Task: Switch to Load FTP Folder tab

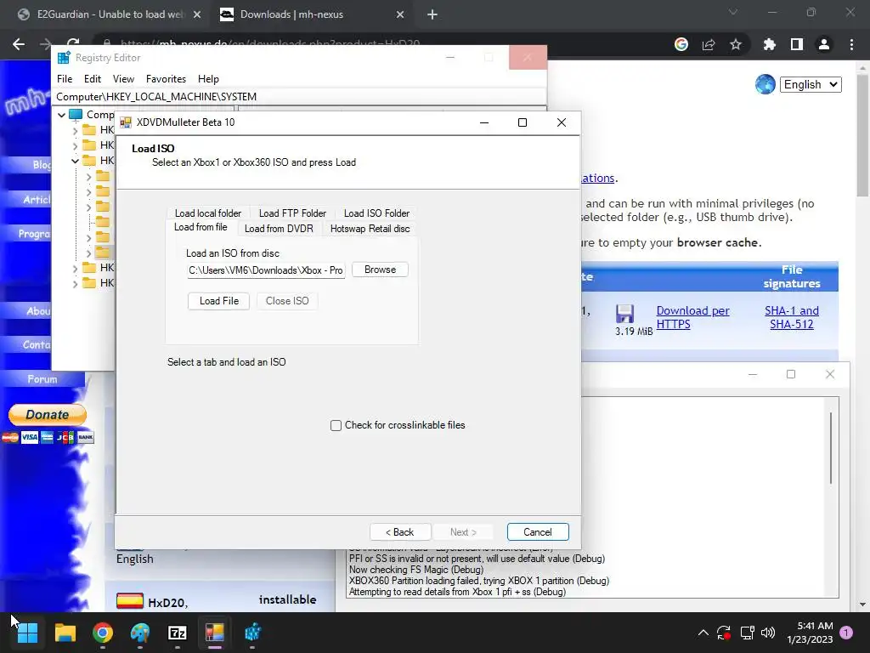Action: tap(292, 213)
